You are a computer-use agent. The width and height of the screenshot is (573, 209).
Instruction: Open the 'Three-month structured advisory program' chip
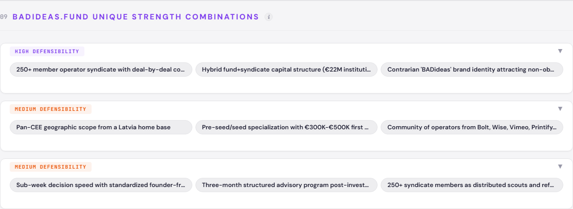pyautogui.click(x=286, y=185)
